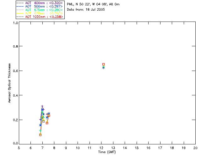Click the 12 tick label on time axis
Image resolution: width=201 pixels, height=160 pixels.
[101, 148]
